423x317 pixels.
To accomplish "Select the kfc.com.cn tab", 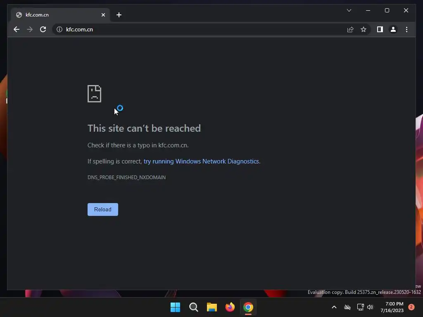I will coord(60,15).
